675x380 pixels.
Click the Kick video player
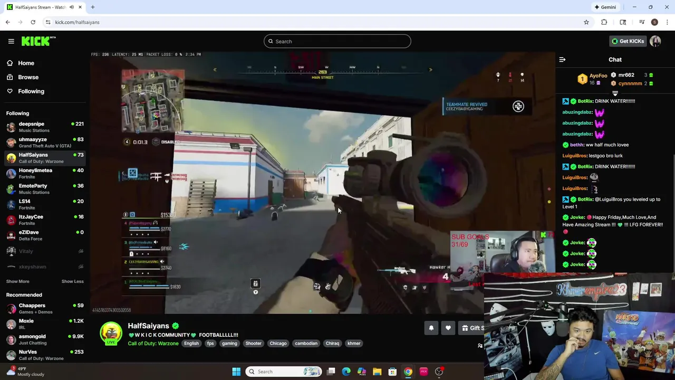tap(322, 183)
